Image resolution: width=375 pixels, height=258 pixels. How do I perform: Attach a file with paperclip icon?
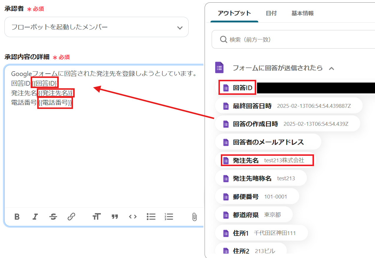tap(194, 217)
